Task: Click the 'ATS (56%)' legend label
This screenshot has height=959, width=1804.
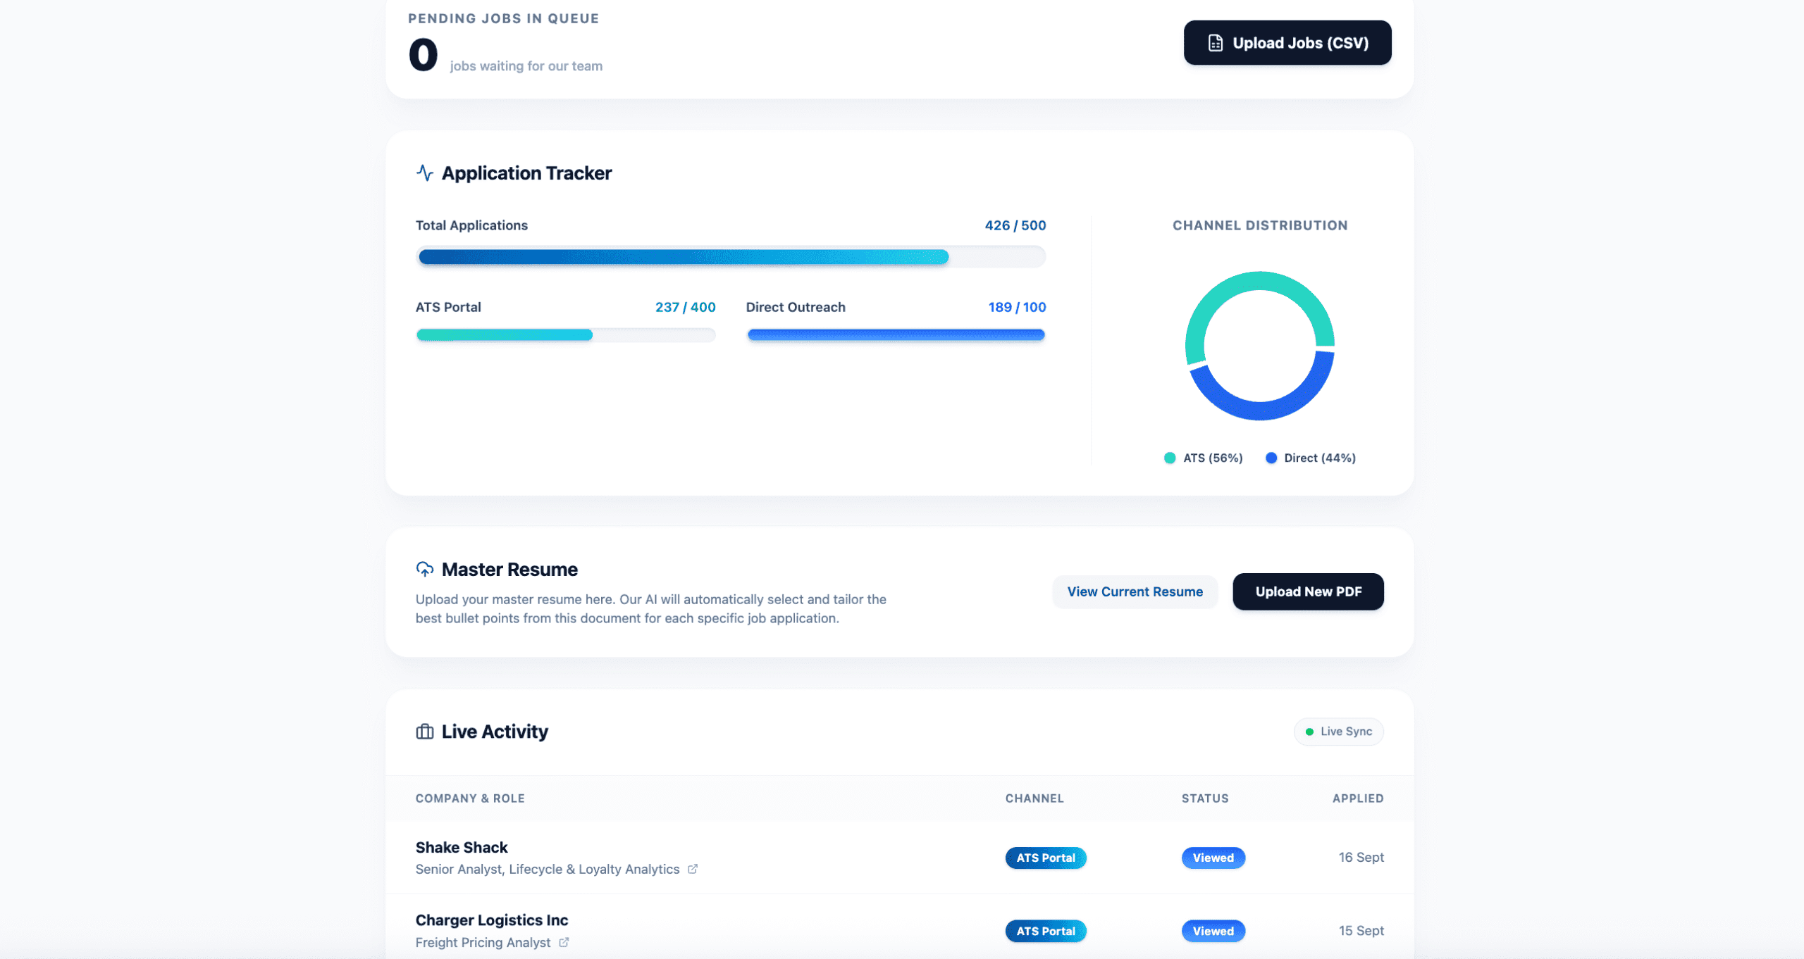Action: [1213, 458]
